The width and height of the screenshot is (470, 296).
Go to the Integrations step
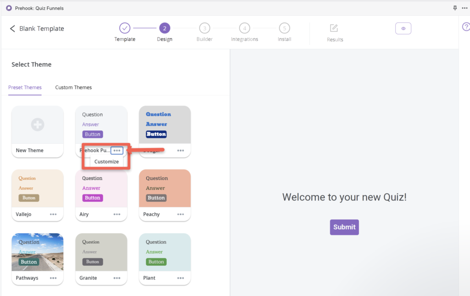[x=244, y=32]
